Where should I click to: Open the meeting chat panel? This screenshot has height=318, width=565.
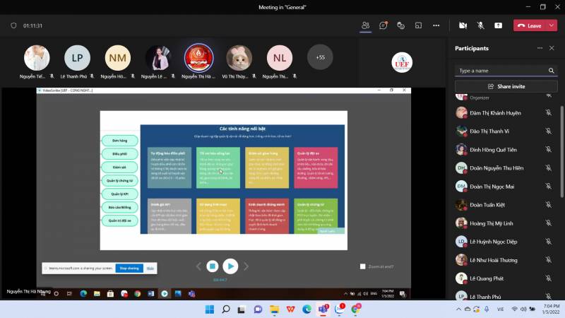tap(383, 25)
